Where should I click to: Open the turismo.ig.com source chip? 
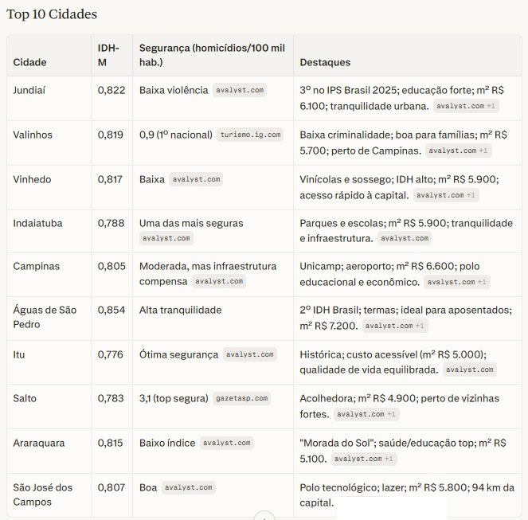[x=250, y=135]
